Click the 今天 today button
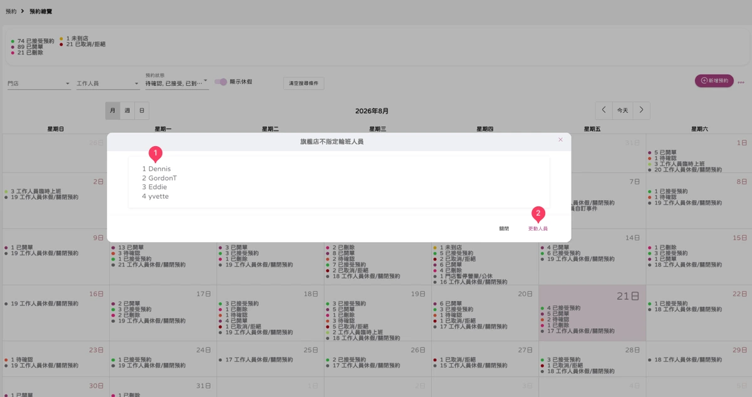Viewport: 752px width, 397px height. [622, 110]
